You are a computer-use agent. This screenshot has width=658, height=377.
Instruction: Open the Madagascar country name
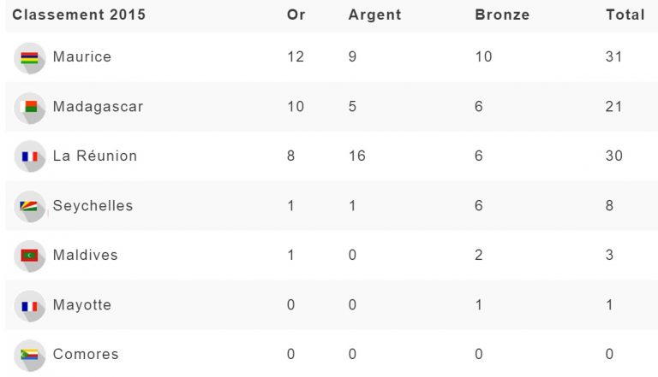(x=98, y=107)
